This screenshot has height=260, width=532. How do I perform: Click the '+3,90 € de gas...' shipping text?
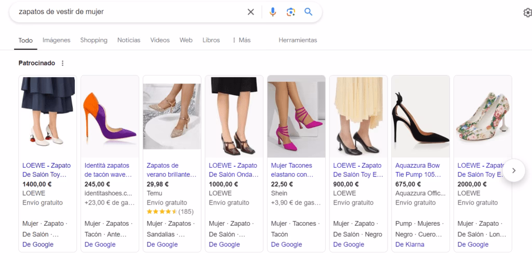[x=296, y=203]
